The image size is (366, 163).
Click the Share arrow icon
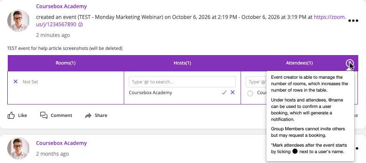88,115
